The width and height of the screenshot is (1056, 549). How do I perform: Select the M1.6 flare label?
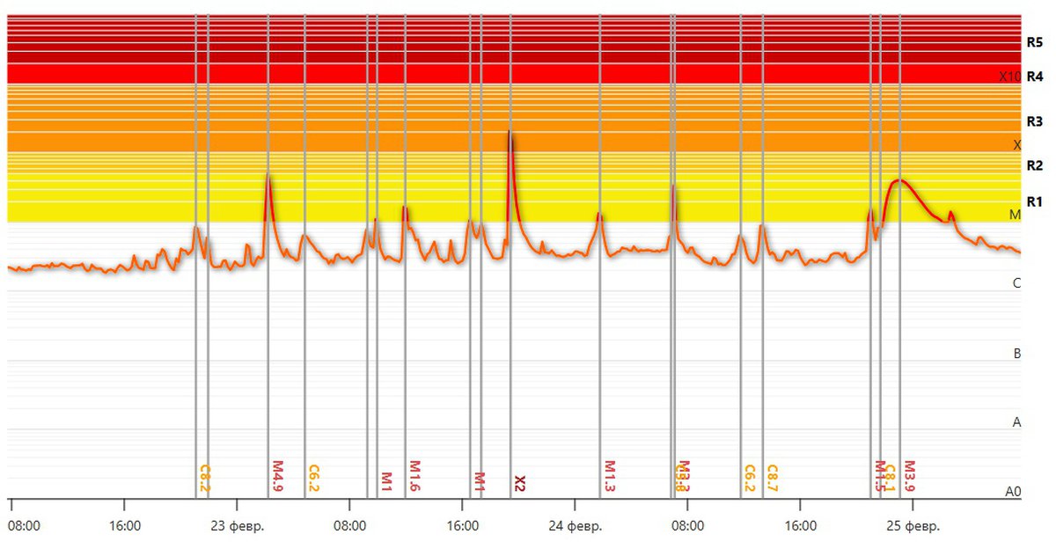point(414,476)
